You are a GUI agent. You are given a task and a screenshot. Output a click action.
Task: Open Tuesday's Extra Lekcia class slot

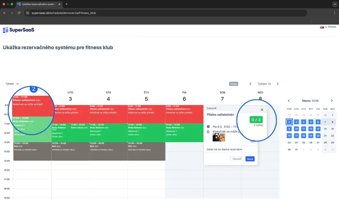point(80,131)
